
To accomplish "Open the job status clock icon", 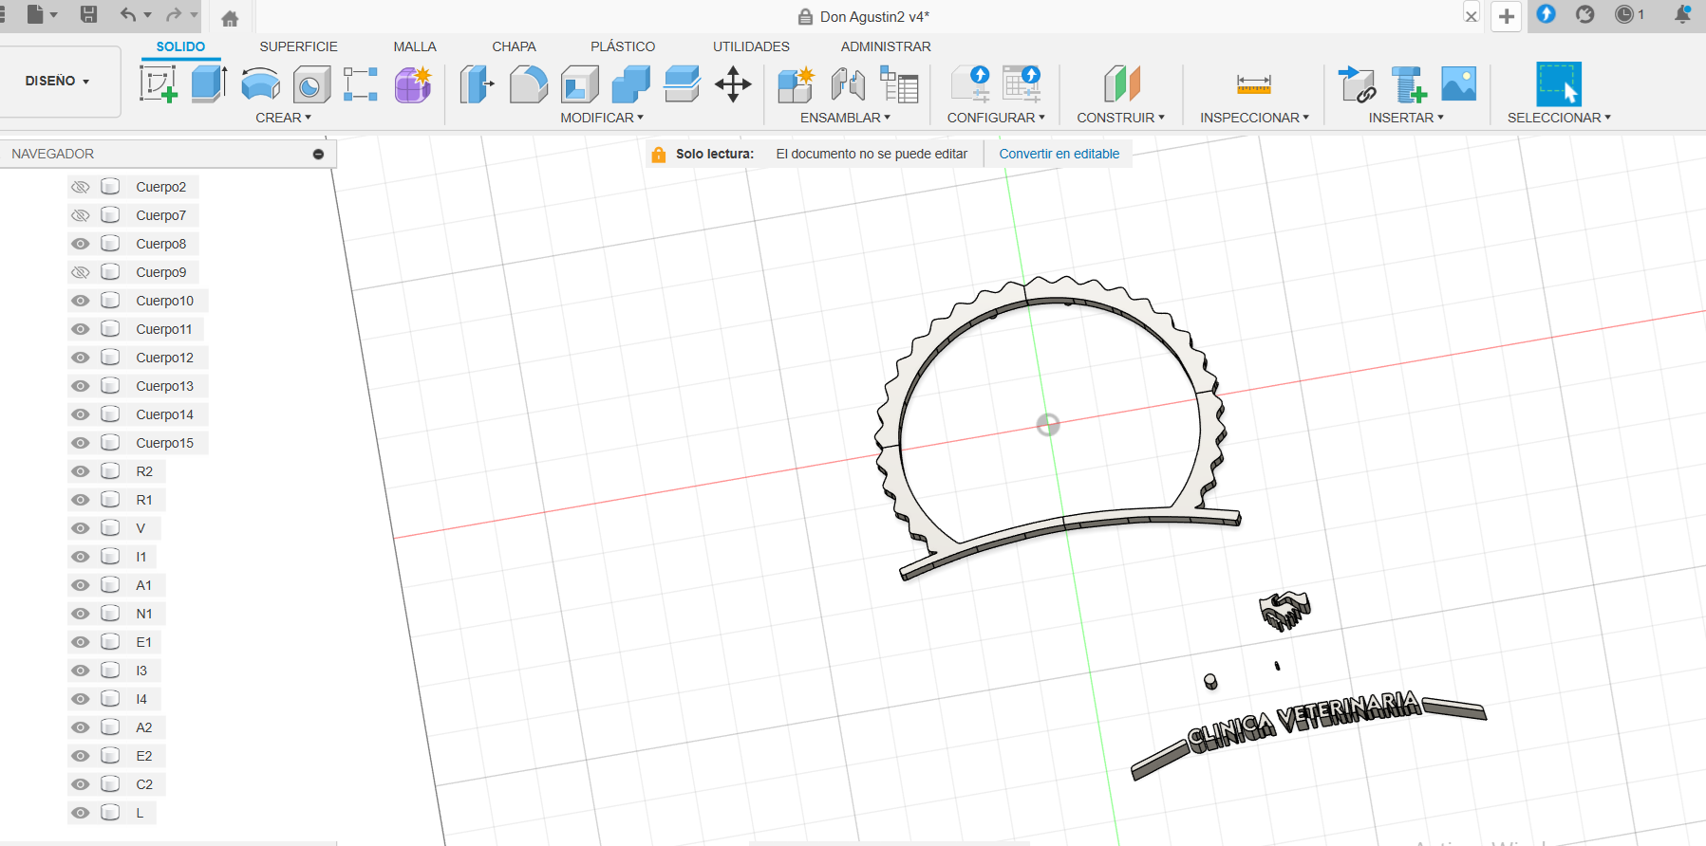I will [x=1624, y=14].
